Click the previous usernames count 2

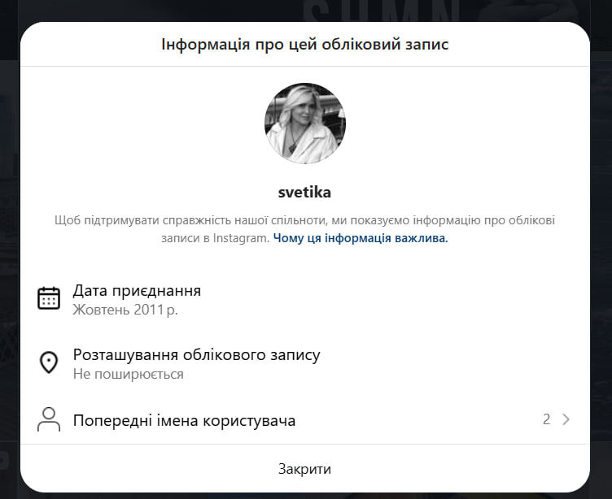pos(547,419)
